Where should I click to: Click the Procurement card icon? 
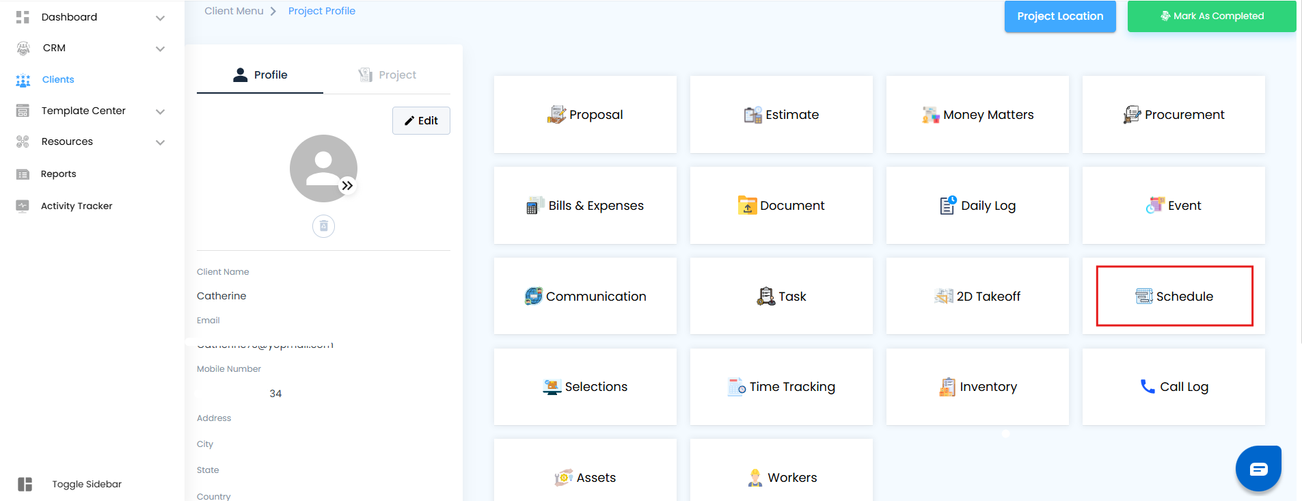tap(1132, 115)
